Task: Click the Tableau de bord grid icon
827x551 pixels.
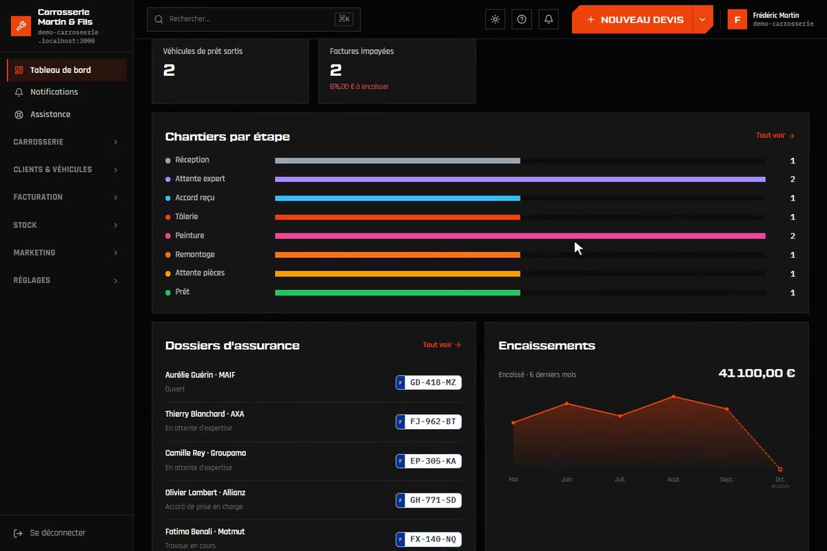Action: [x=19, y=70]
